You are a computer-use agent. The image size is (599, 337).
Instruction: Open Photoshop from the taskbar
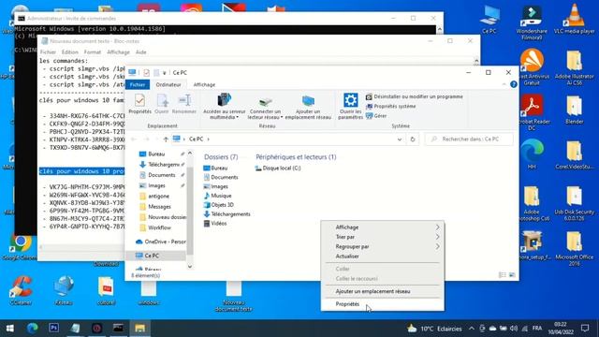point(54,329)
